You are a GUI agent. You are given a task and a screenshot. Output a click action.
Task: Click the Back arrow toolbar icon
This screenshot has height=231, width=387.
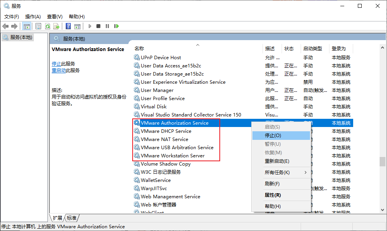[5, 26]
